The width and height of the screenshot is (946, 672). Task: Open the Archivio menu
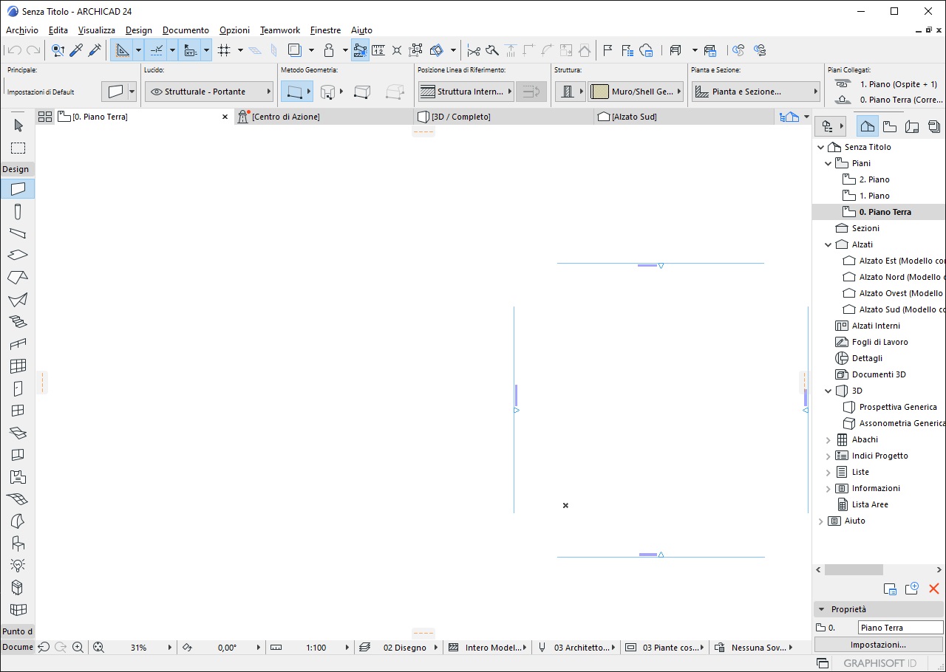22,30
